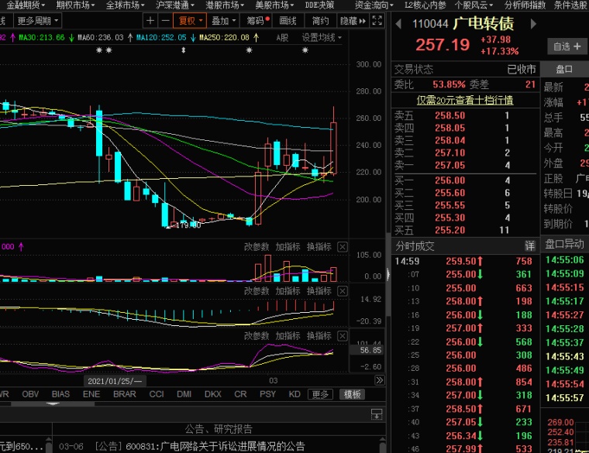
Task: Open the 全球市场 menu
Action: (x=124, y=5)
